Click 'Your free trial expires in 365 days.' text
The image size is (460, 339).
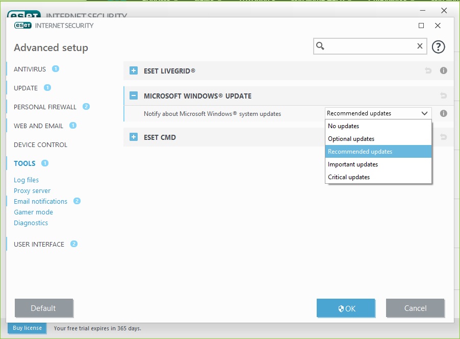(97, 328)
